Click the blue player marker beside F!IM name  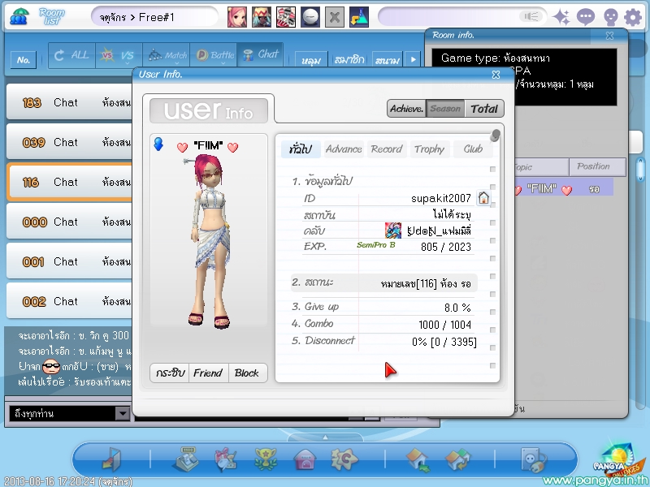tap(158, 144)
